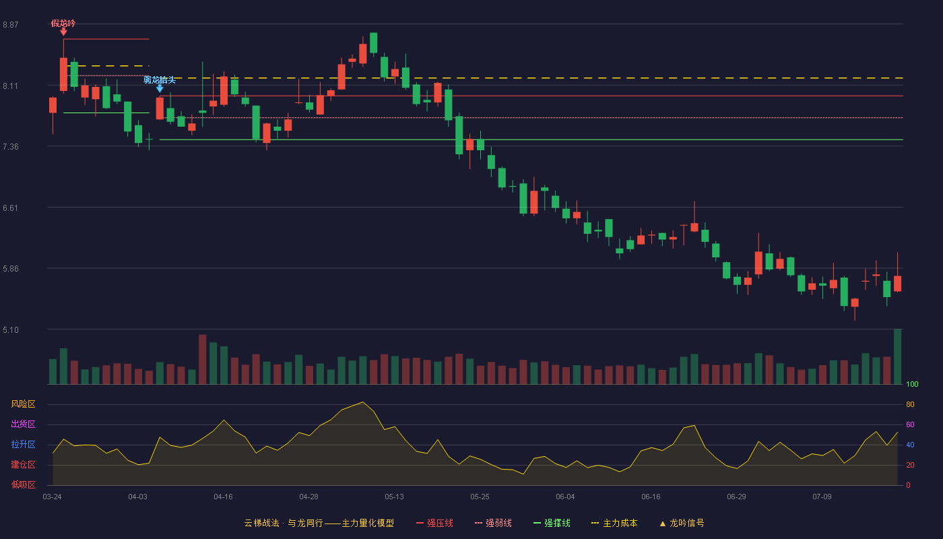Toggle the 强弱线 legend label
Viewport: 943px width, 539px height.
[498, 523]
